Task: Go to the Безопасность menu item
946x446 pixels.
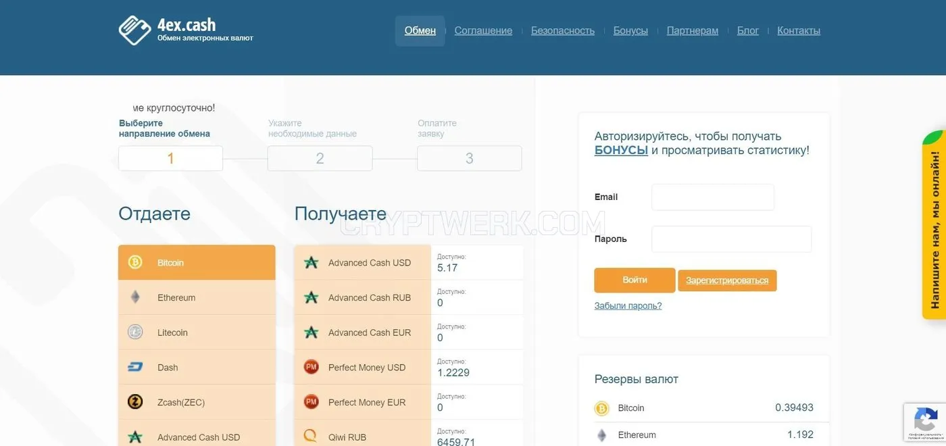Action: pos(563,30)
